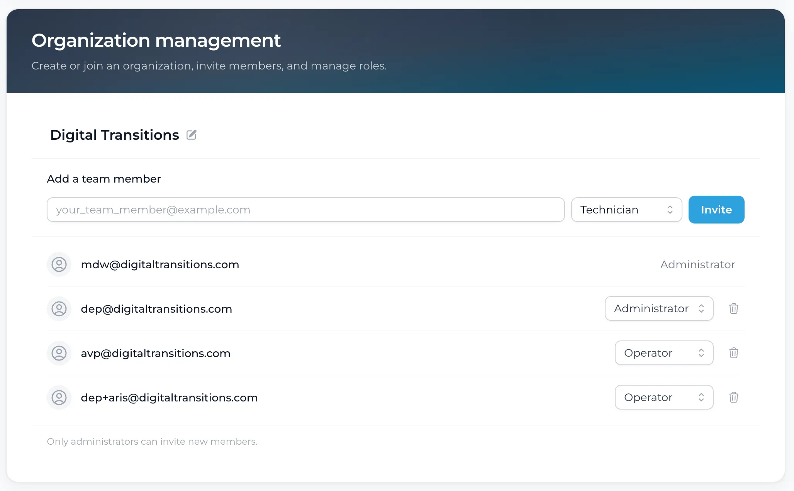Screen dimensions: 794x491
Task: Click avatar of mdw@digitaltransitions.com
Action: pos(59,264)
